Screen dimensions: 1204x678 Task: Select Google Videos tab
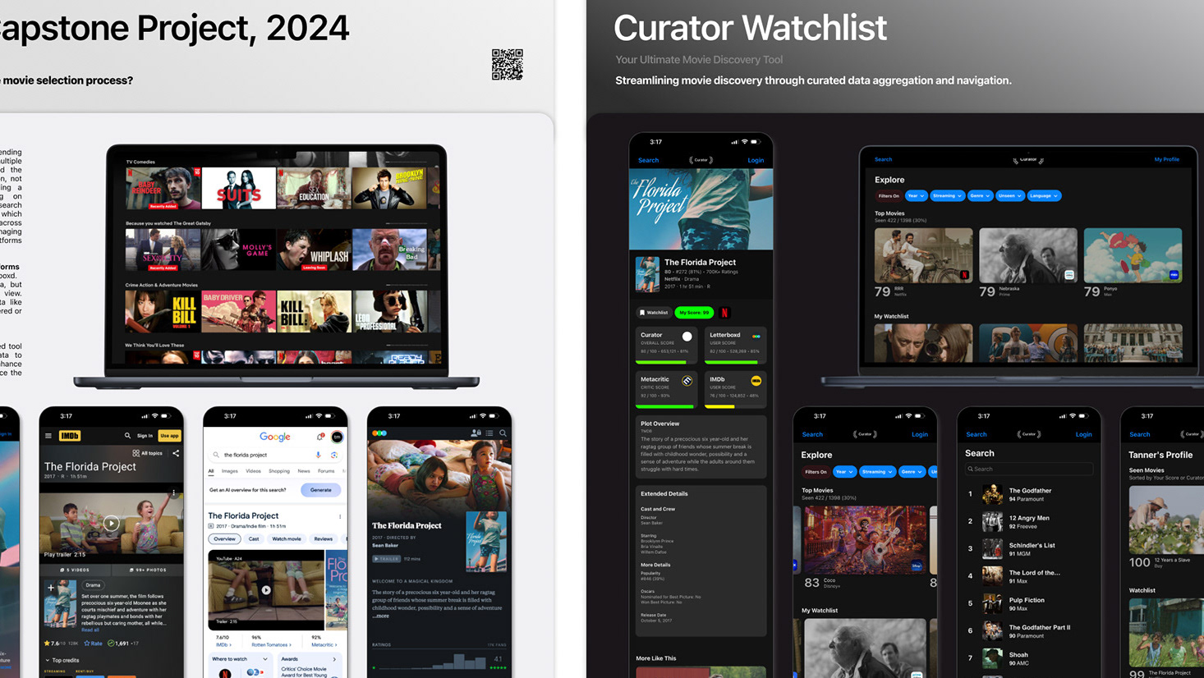tap(253, 471)
